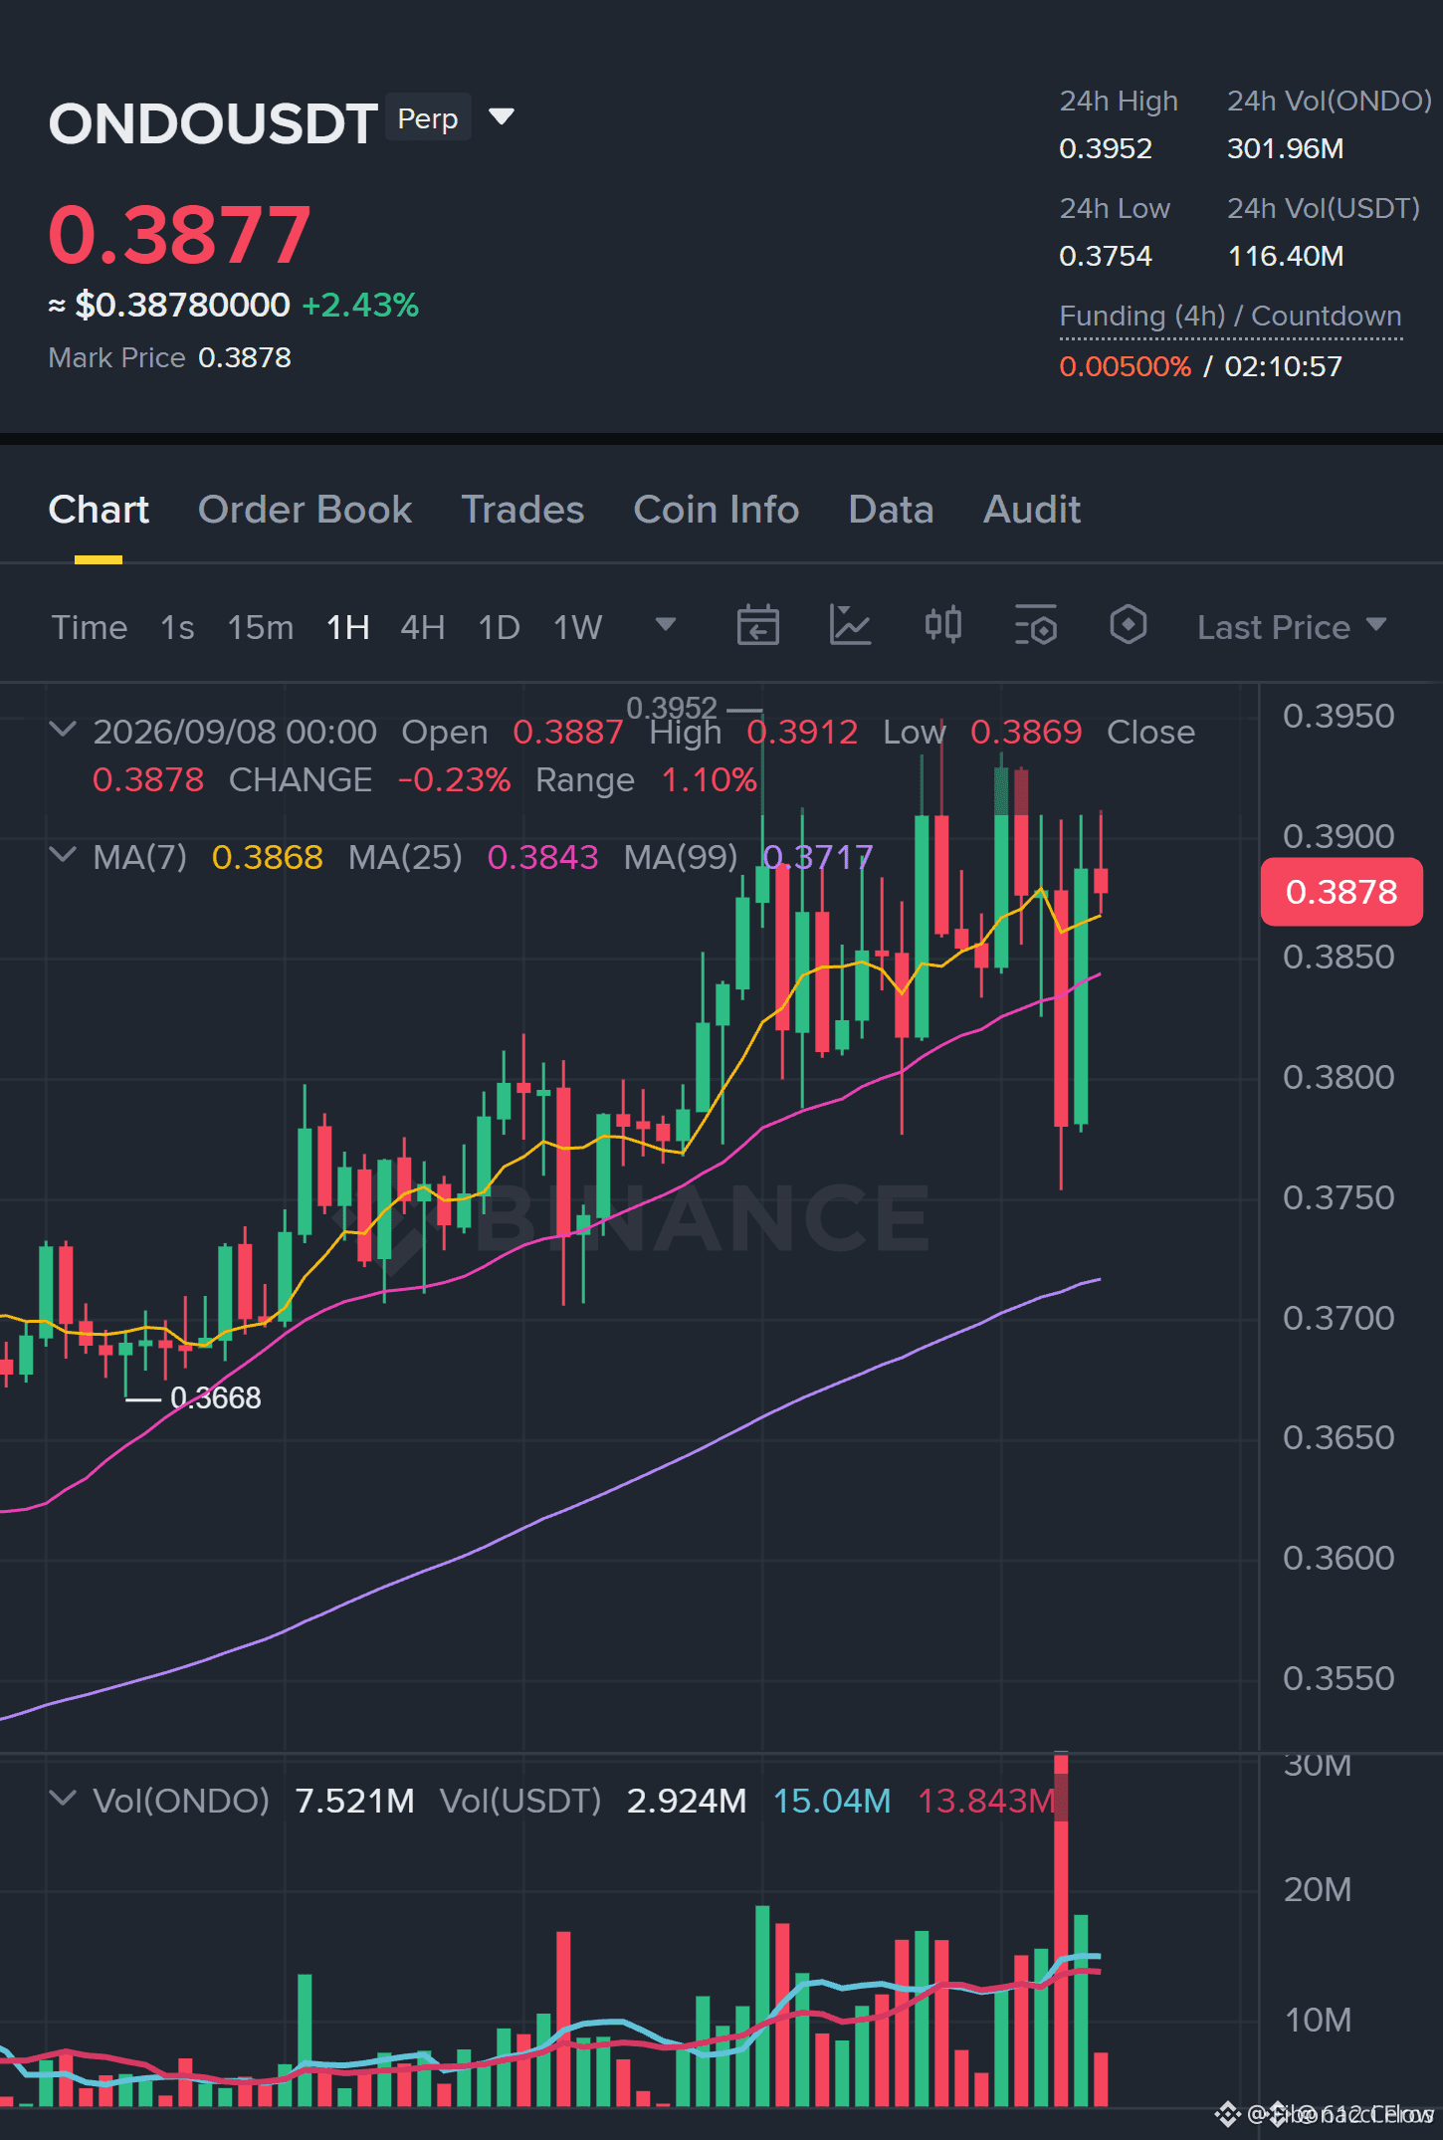Select the 1s timeframe

point(177,627)
